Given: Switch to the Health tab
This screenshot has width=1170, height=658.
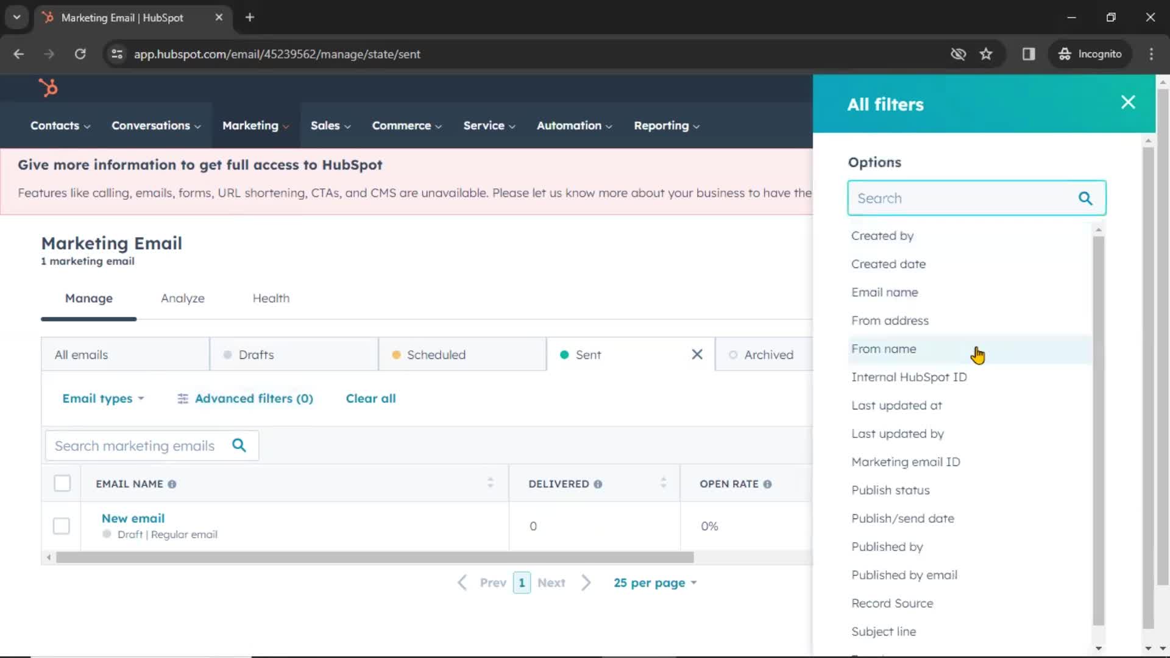Looking at the screenshot, I should pos(271,298).
